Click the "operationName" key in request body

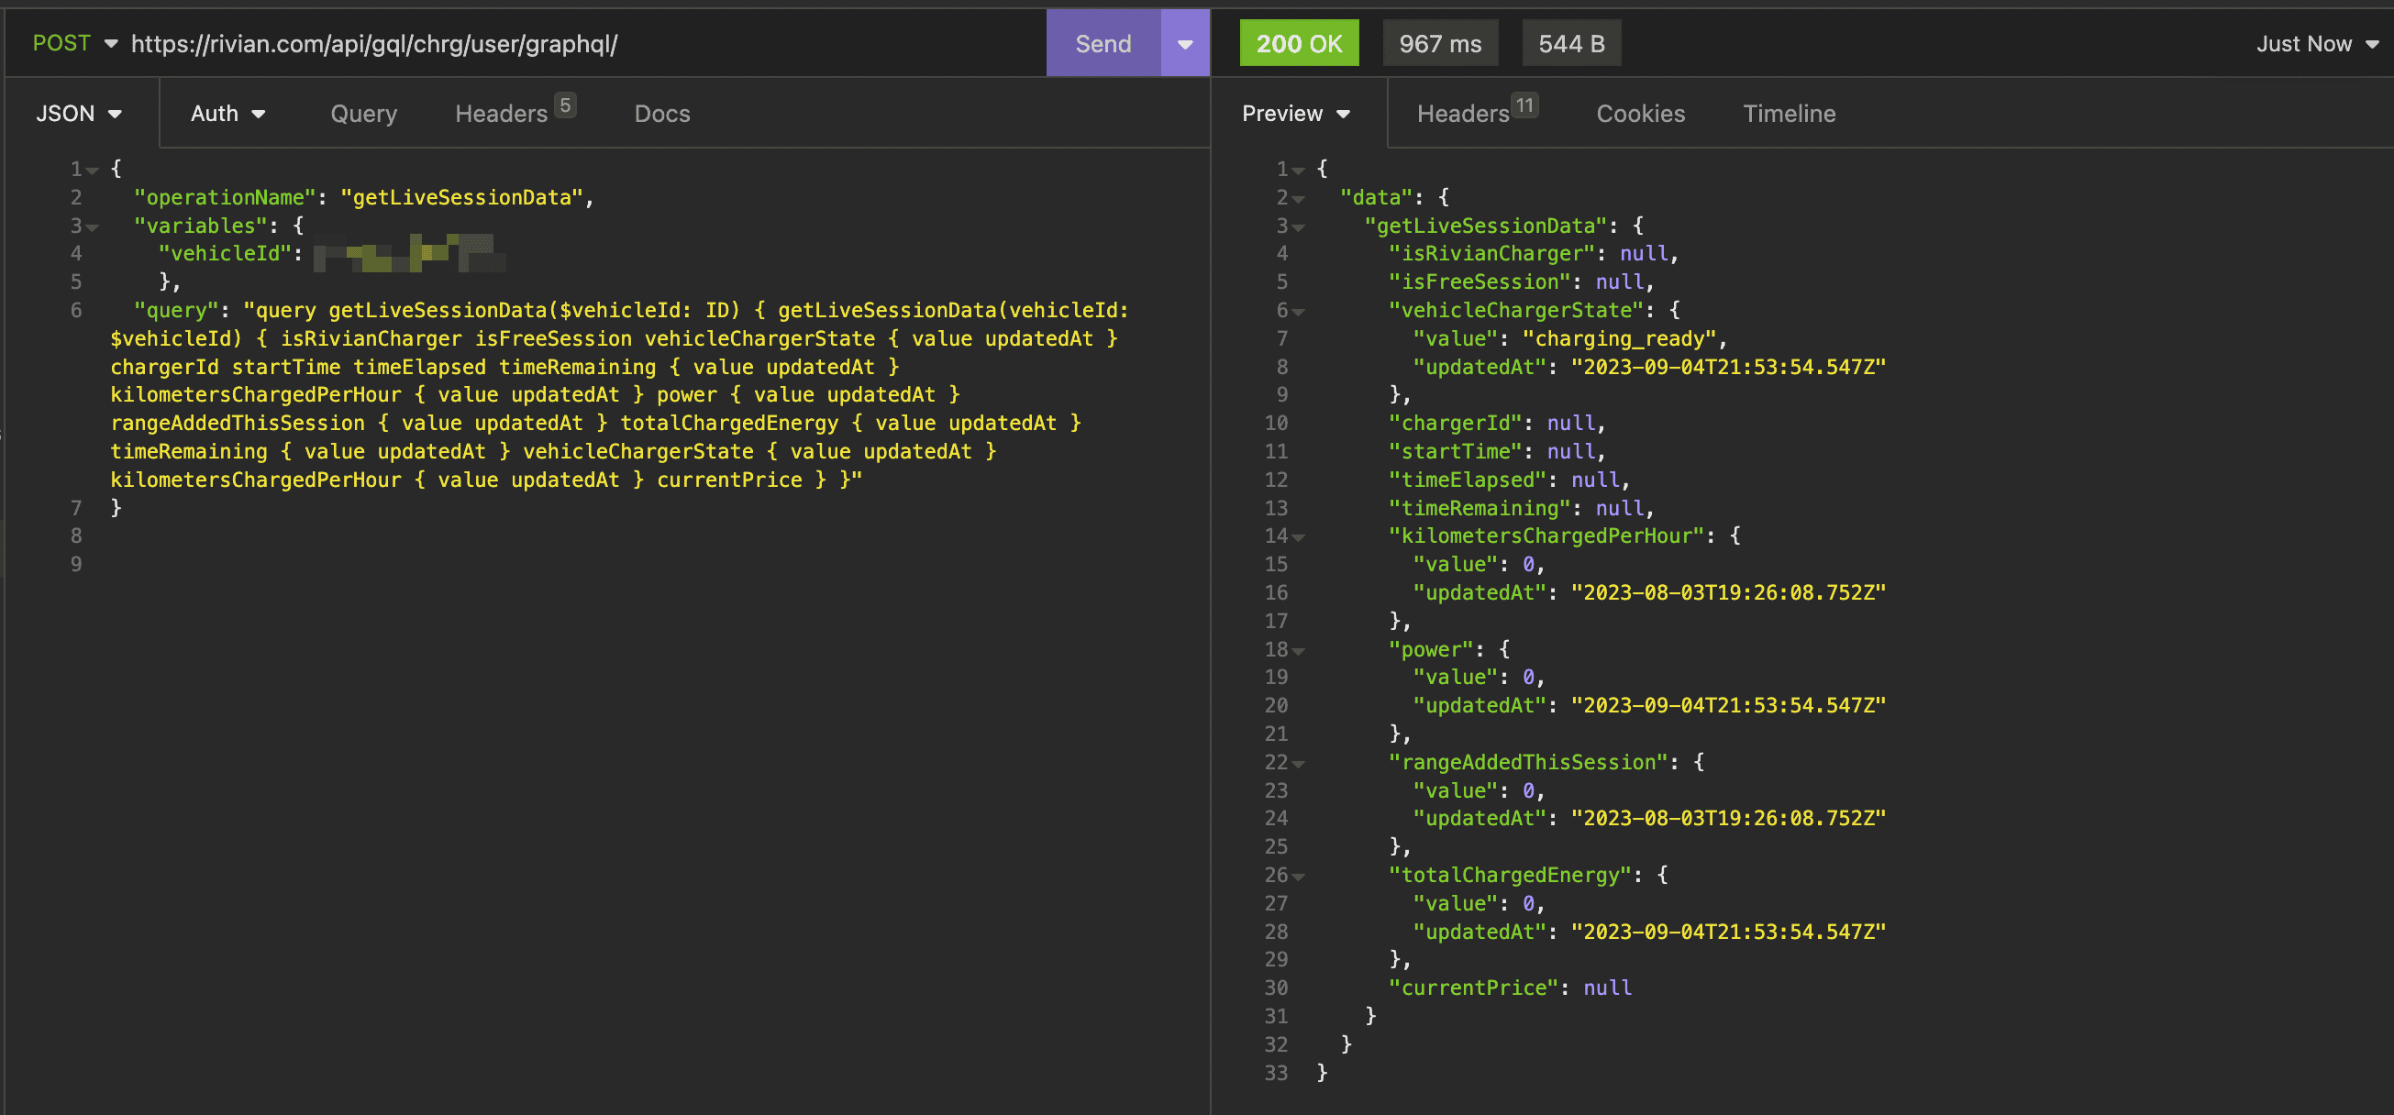pos(225,197)
